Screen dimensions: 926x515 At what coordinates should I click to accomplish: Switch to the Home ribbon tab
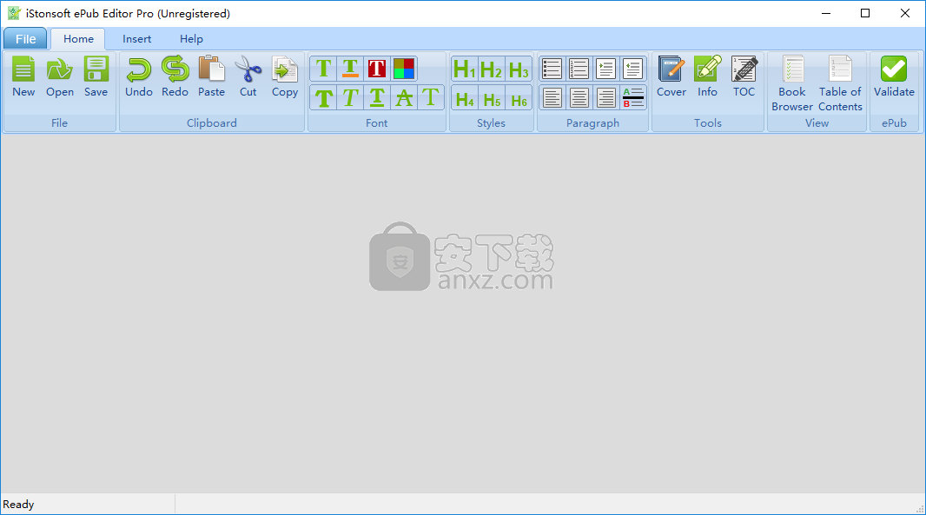[x=78, y=39]
